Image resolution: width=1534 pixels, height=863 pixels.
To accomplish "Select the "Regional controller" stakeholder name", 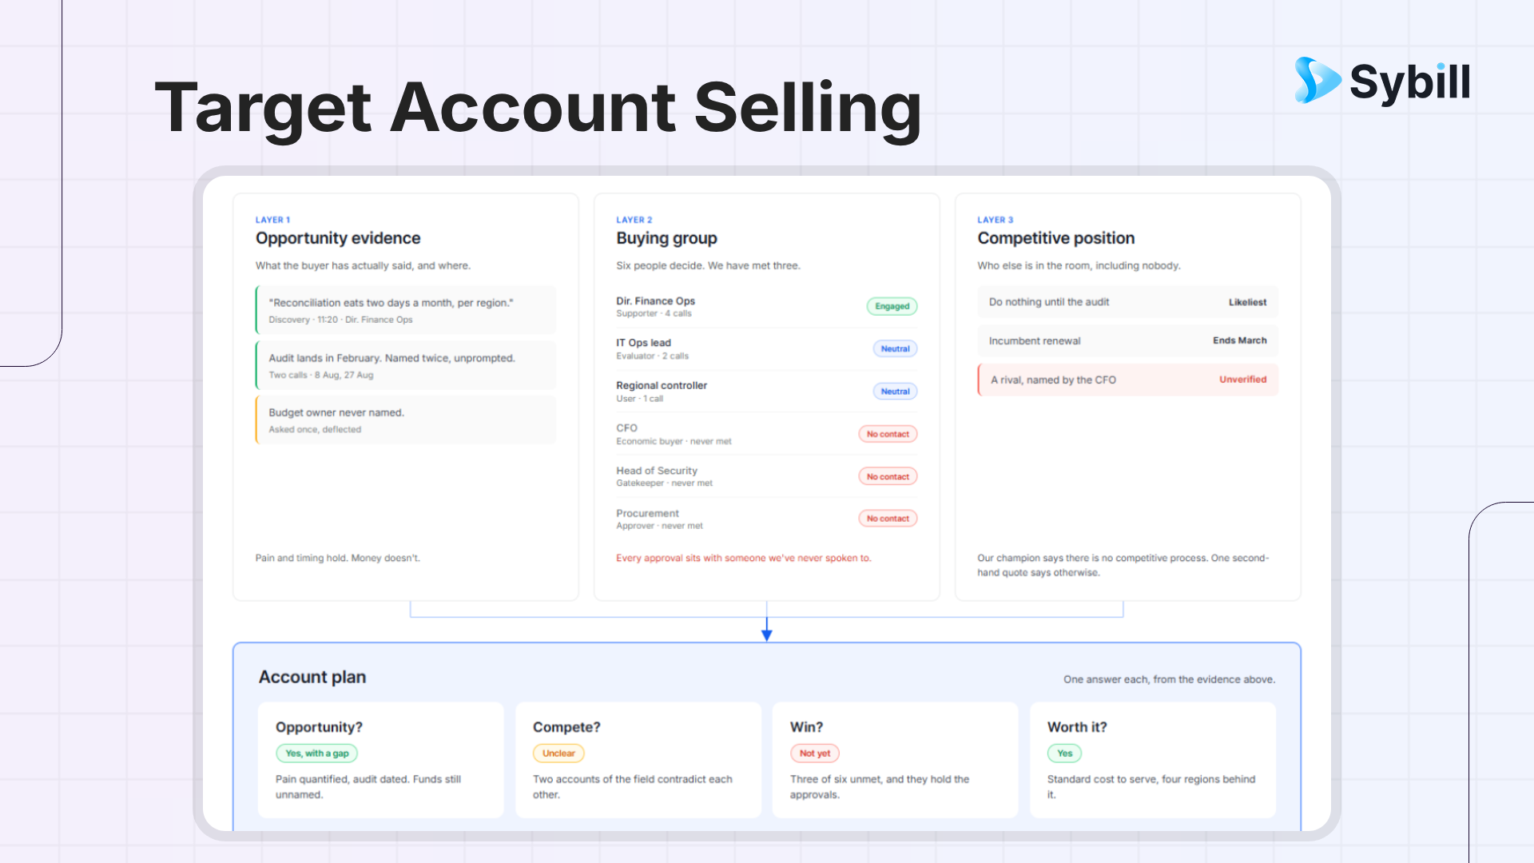I will (662, 385).
